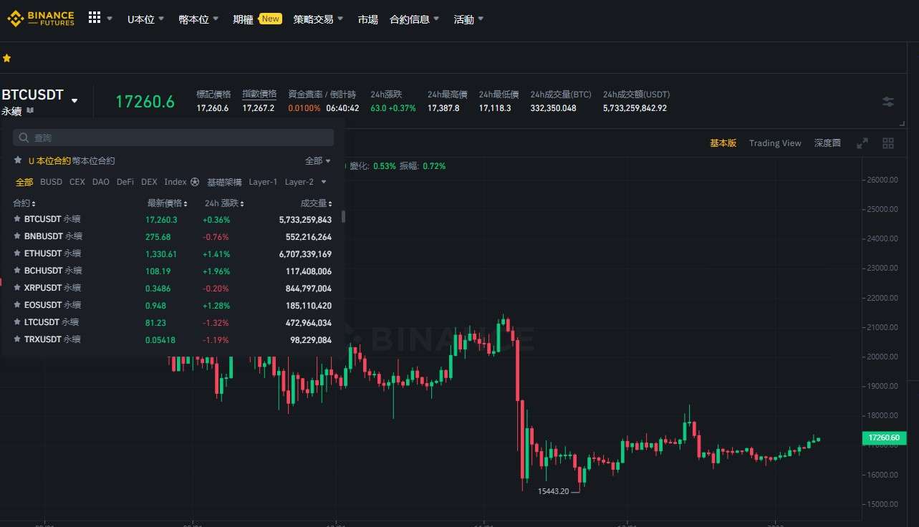Expand the U本位 menu
Viewport: 919px width, 527px height.
(x=146, y=19)
